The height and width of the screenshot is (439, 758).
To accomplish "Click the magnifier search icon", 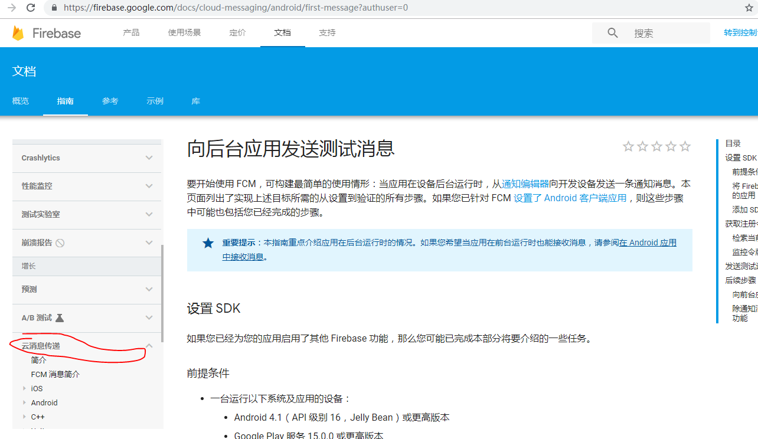I will tap(613, 33).
